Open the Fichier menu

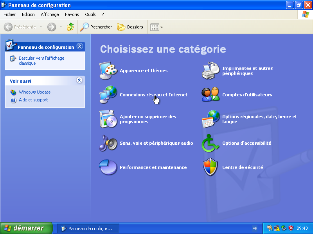[x=9, y=14]
